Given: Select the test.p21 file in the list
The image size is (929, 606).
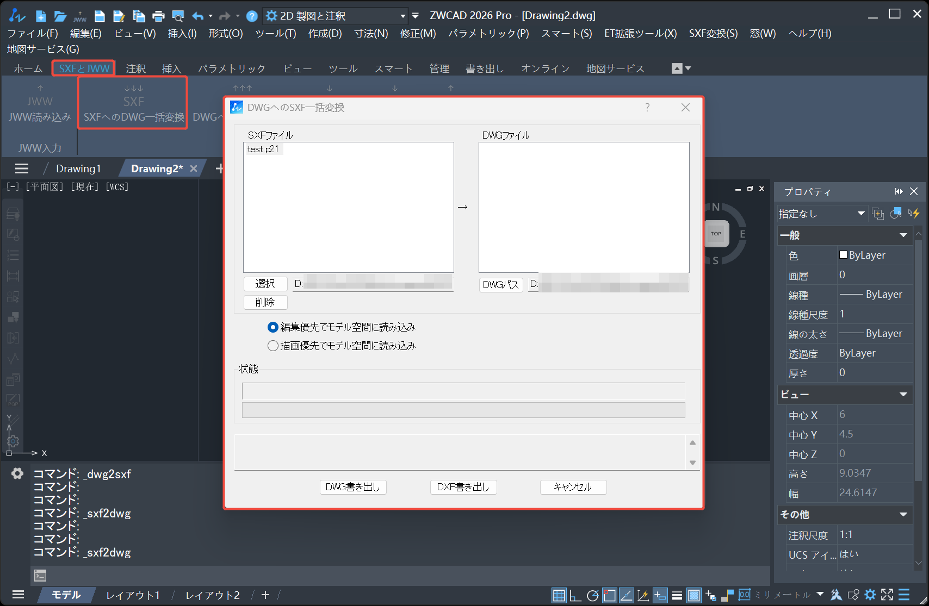Looking at the screenshot, I should coord(263,148).
